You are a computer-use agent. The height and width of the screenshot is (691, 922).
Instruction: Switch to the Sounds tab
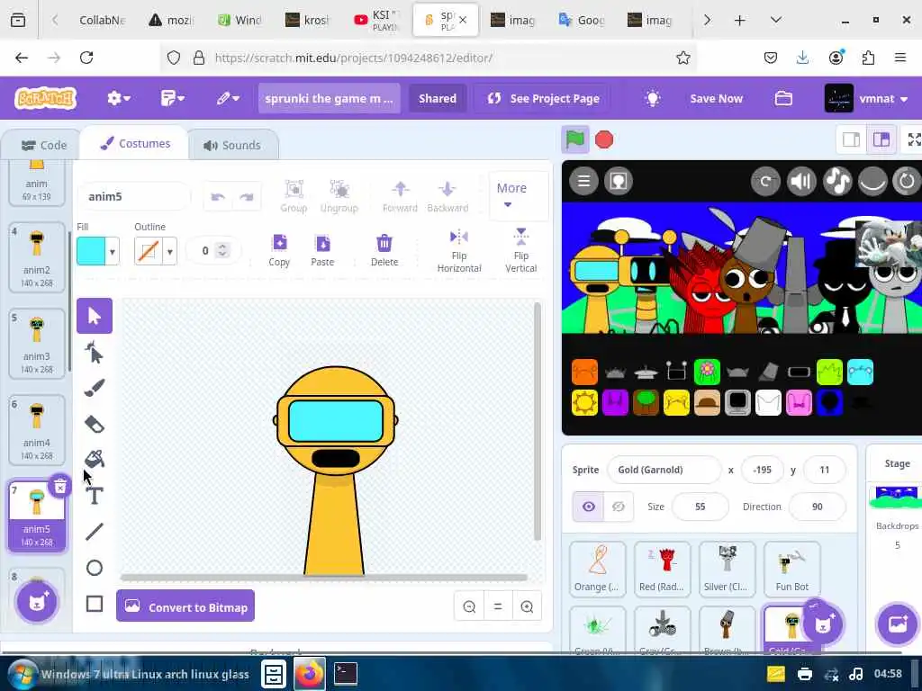pos(232,145)
